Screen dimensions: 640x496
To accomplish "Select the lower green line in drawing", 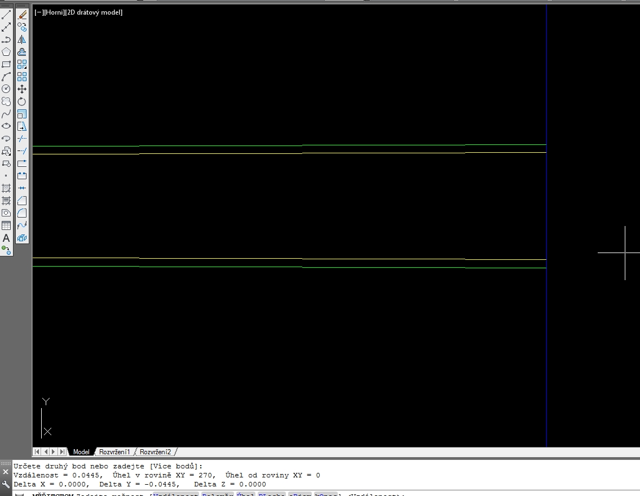I will pyautogui.click(x=289, y=267).
